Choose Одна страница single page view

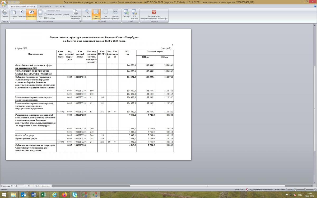(x=96, y=14)
